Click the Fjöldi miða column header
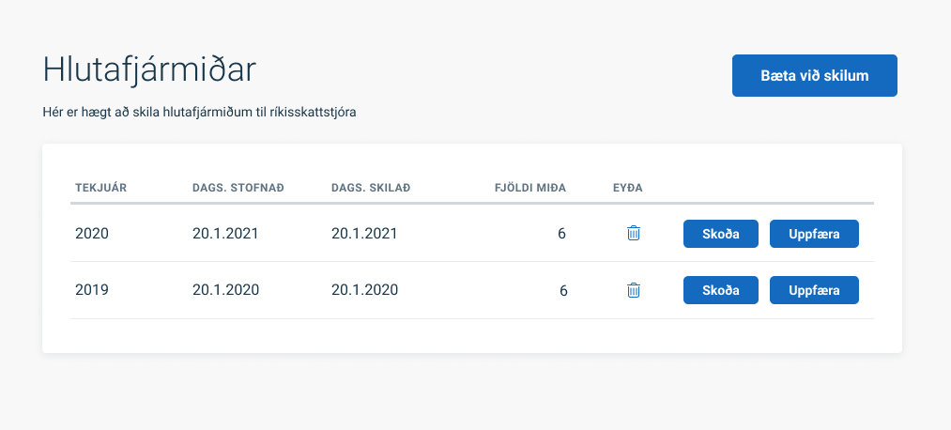The image size is (951, 430). [530, 188]
